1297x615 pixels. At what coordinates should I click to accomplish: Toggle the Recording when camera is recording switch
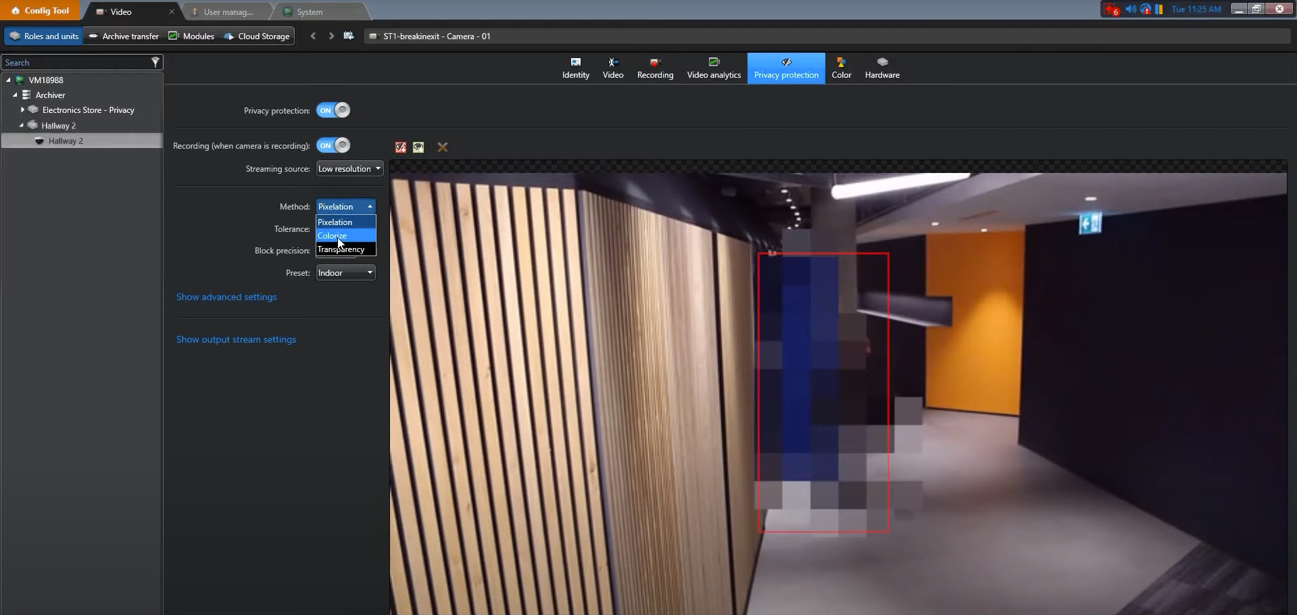pyautogui.click(x=333, y=145)
